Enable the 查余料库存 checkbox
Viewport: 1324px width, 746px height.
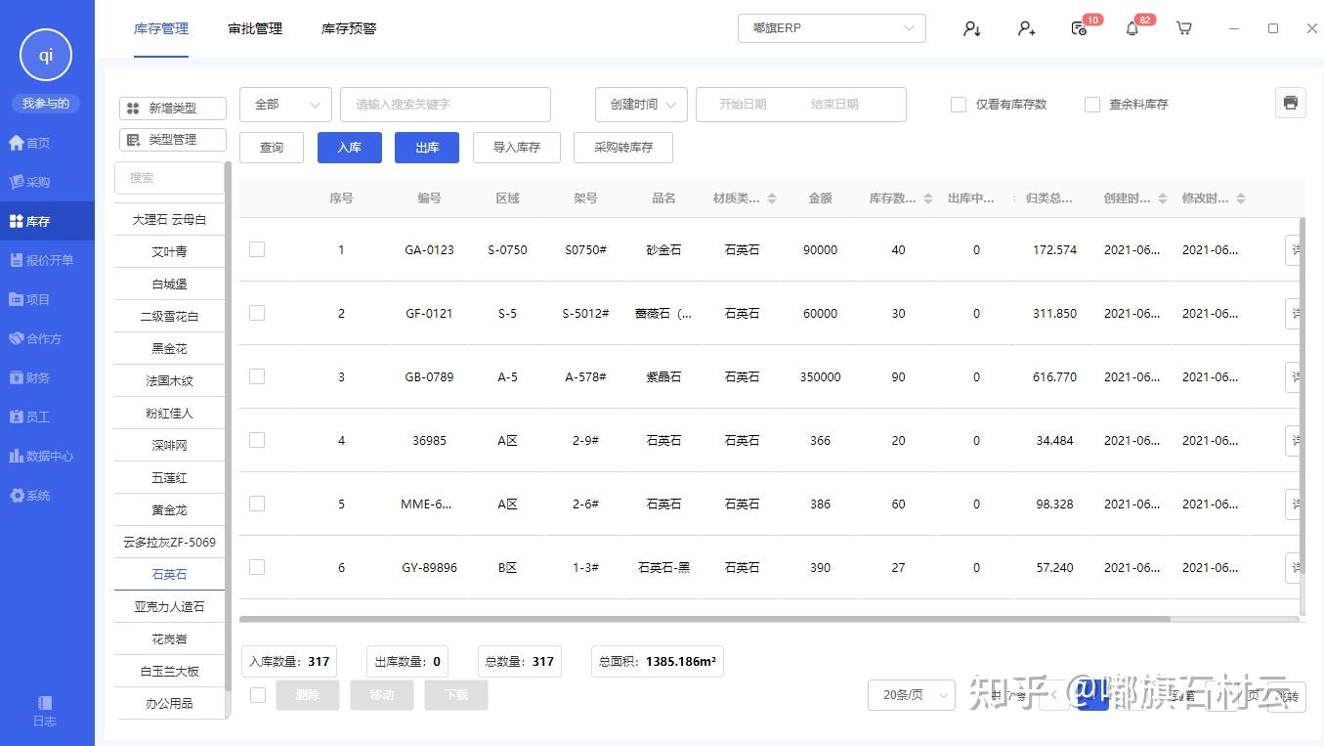point(1092,105)
